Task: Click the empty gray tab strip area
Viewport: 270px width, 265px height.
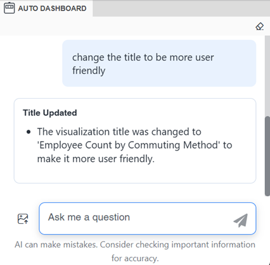Action: (181, 8)
